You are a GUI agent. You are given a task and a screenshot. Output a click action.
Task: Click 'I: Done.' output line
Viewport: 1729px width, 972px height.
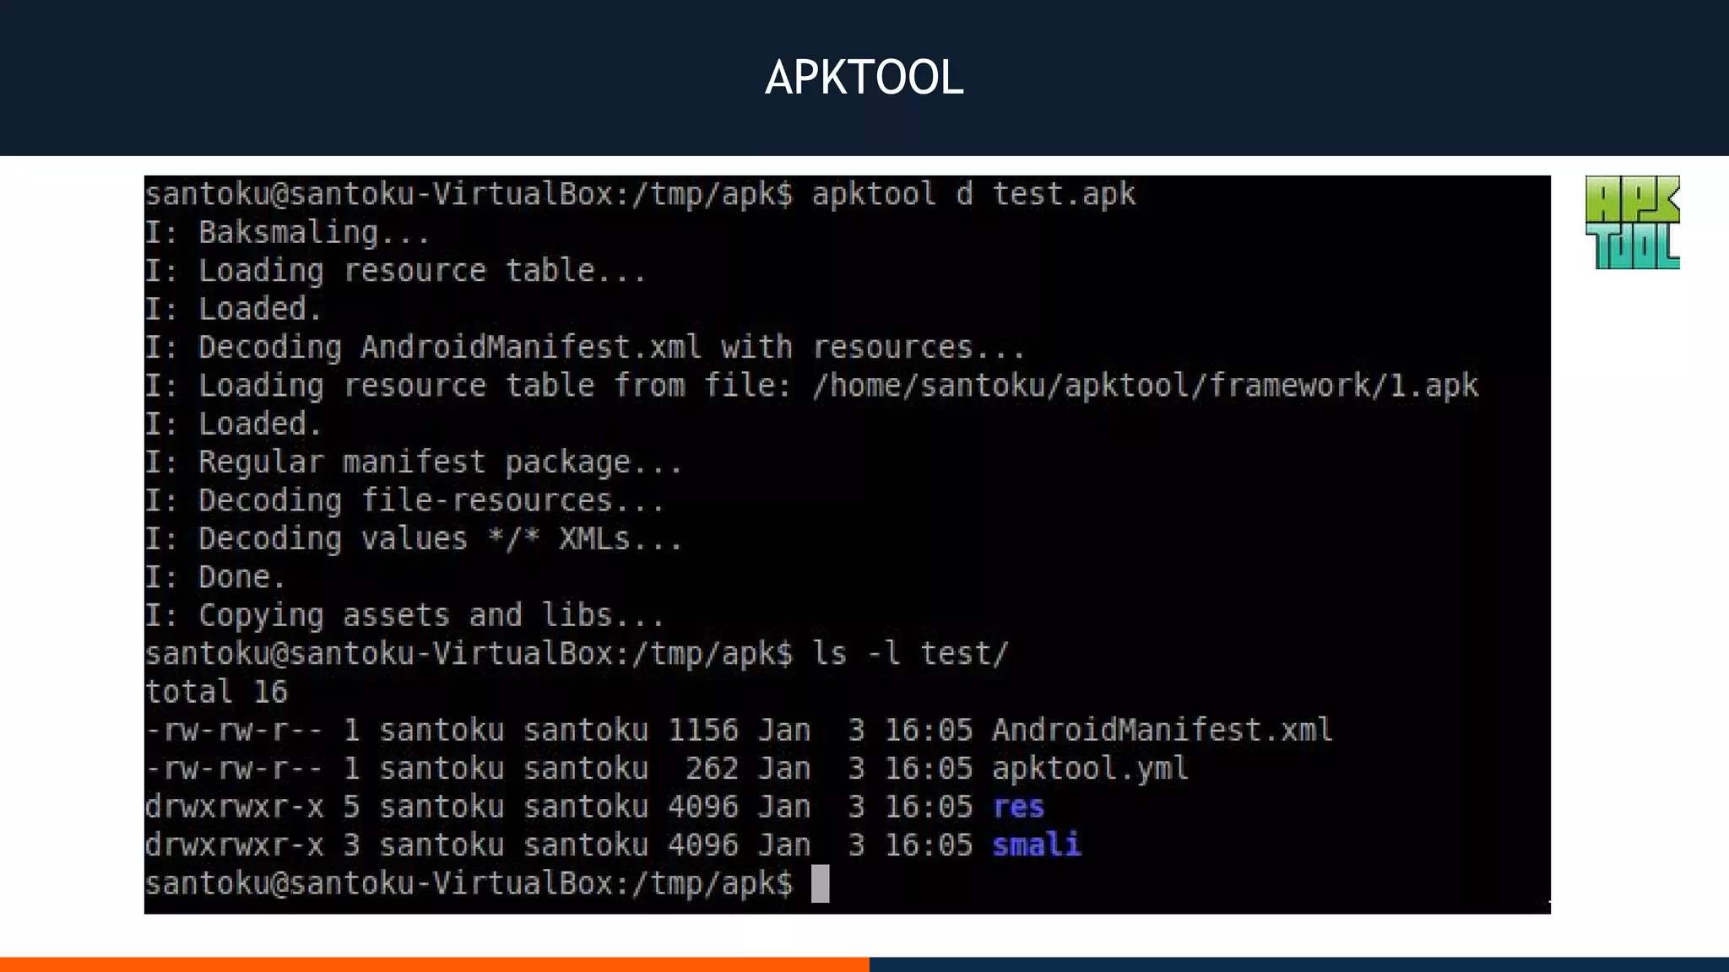pos(215,577)
